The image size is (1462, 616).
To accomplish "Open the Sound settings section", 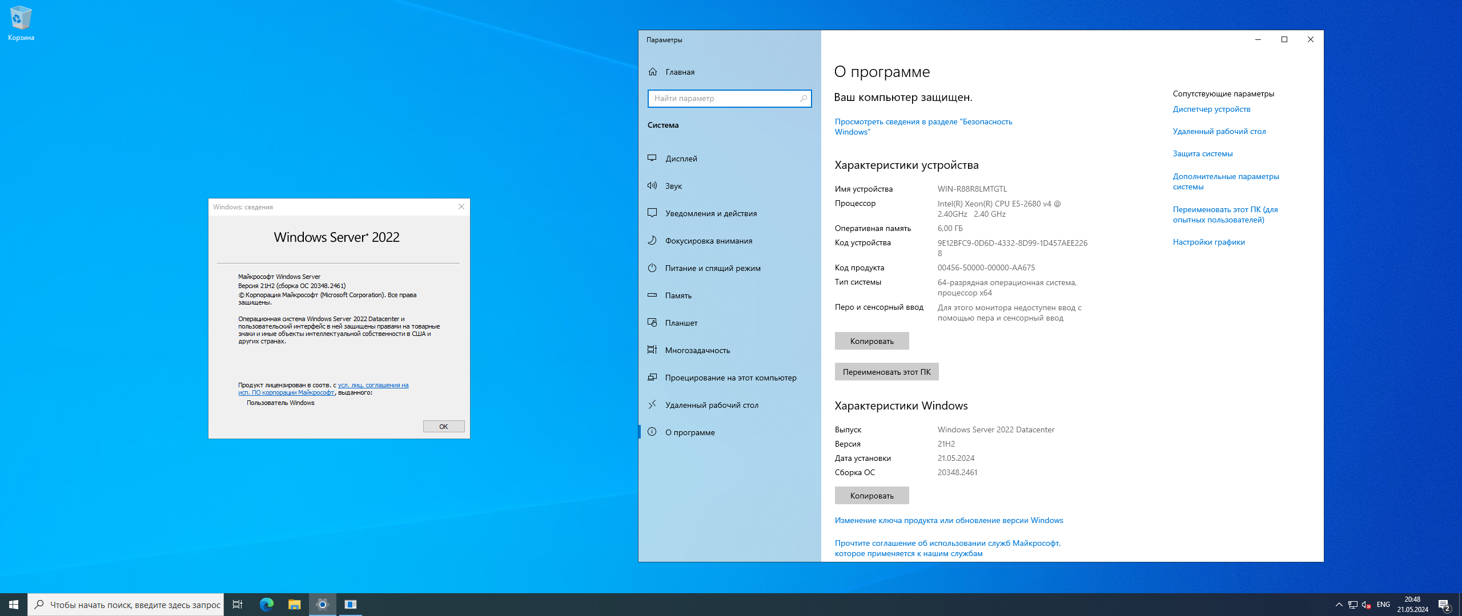I will click(673, 186).
